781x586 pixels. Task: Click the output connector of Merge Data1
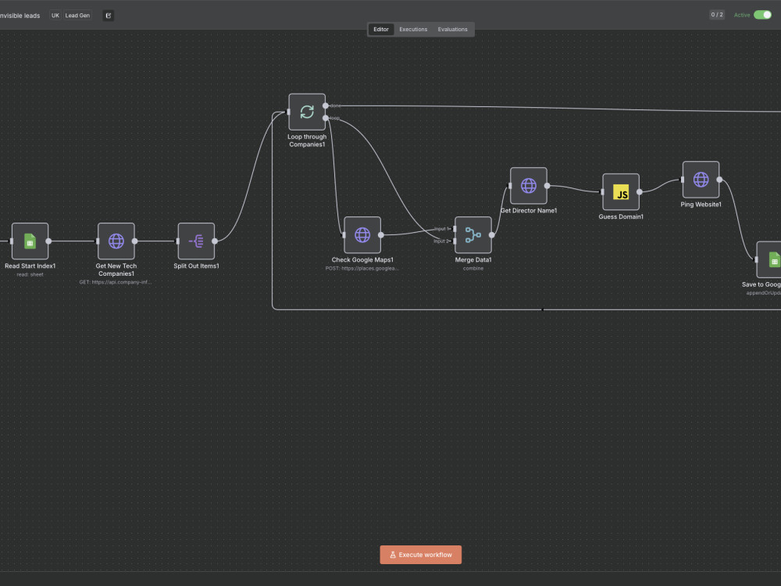(x=491, y=235)
